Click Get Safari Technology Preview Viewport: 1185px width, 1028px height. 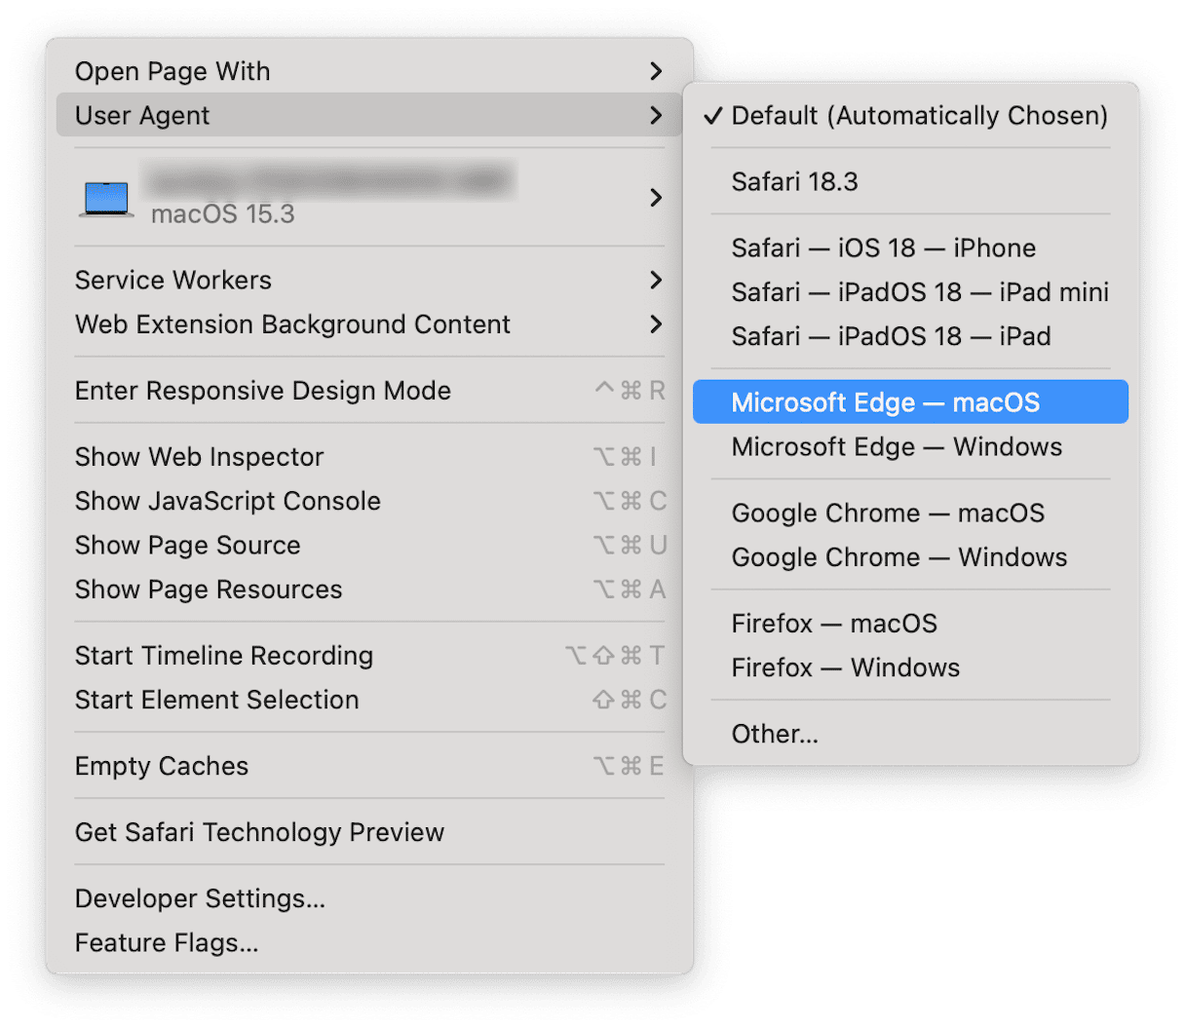[x=369, y=832]
